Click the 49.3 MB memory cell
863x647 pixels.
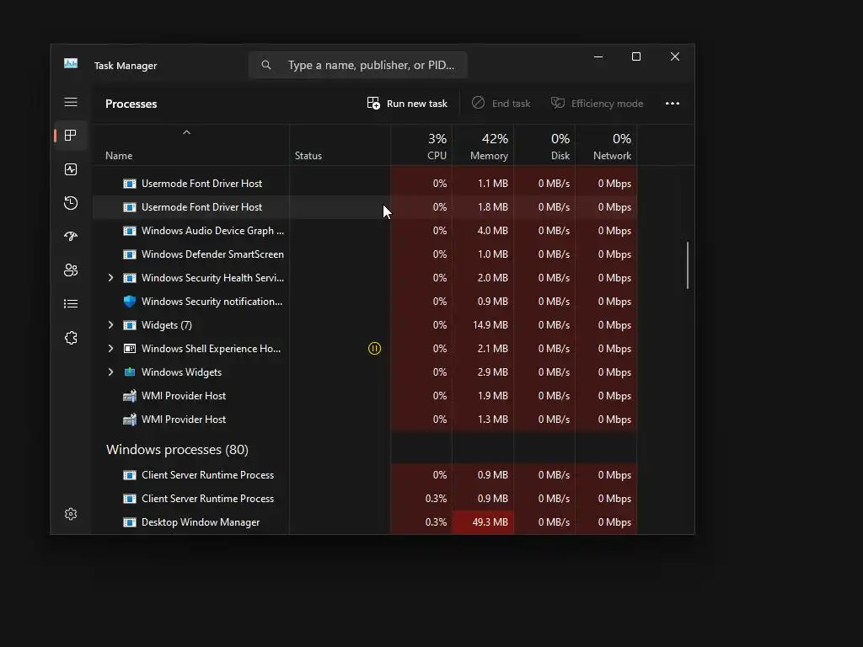[x=483, y=522]
